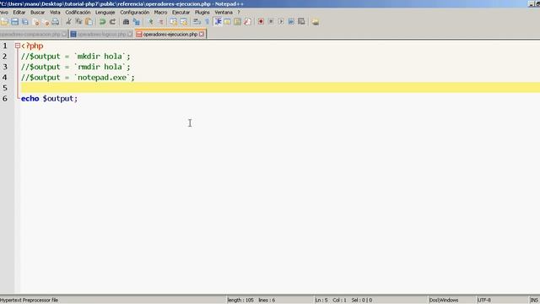Open the Ejecutar menu
Viewport: 540px width, 304px height.
pyautogui.click(x=181, y=13)
